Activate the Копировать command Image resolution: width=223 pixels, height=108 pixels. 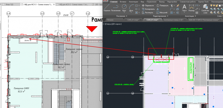pyautogui.click(x=148, y=9)
